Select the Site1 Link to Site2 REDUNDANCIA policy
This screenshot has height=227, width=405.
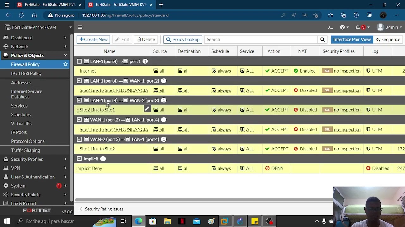click(114, 130)
